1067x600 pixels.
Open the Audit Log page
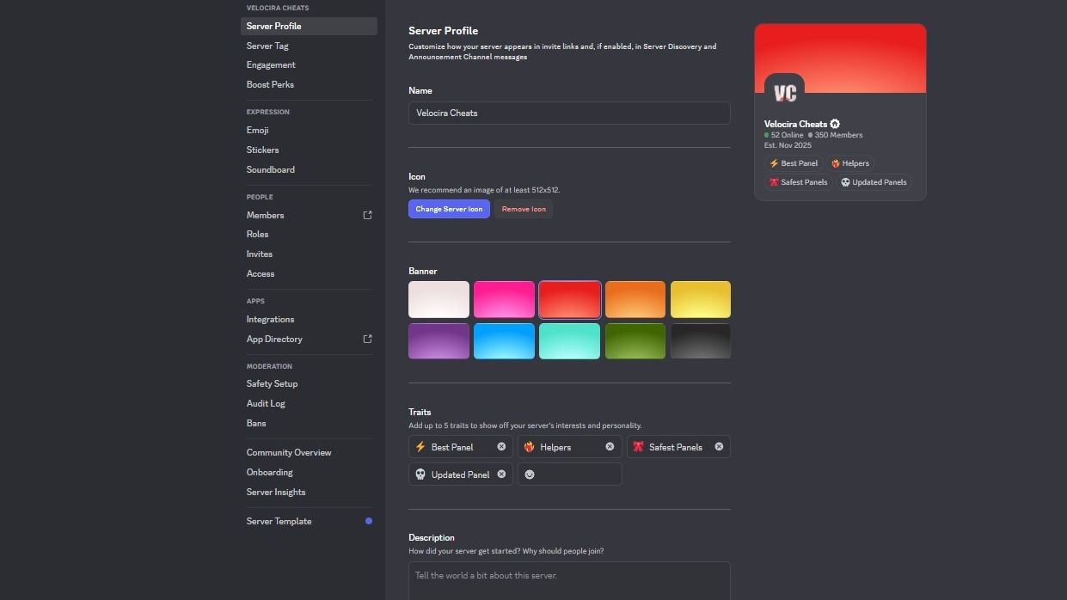coord(266,403)
